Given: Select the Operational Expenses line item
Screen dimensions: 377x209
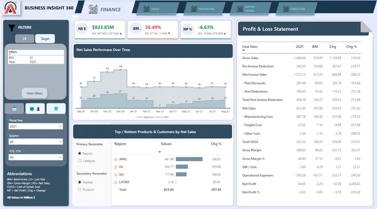Looking at the screenshot, I should 258,175.
